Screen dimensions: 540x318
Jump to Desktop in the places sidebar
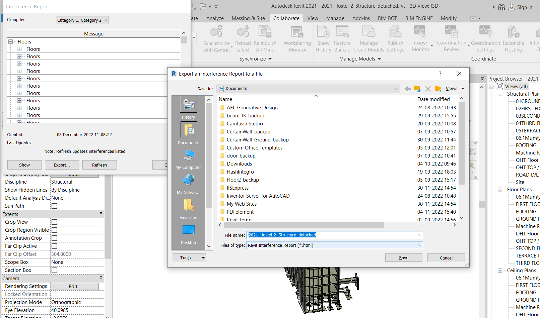(x=189, y=234)
